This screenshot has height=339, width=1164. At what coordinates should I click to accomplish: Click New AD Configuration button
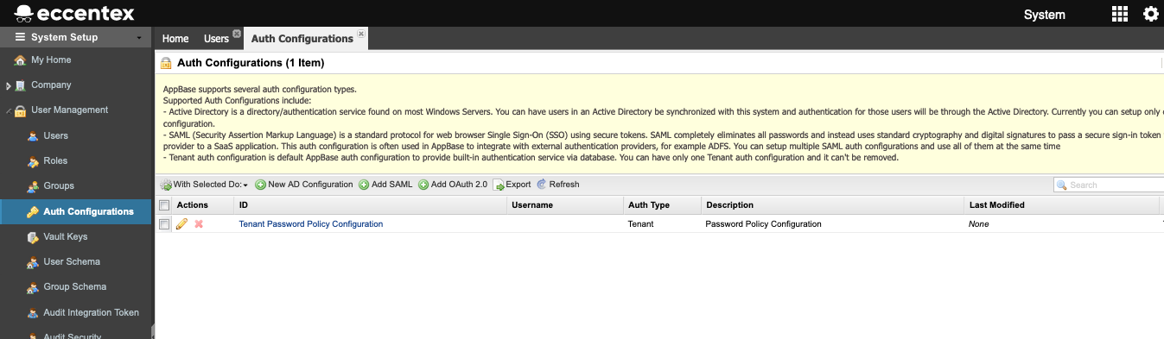303,185
